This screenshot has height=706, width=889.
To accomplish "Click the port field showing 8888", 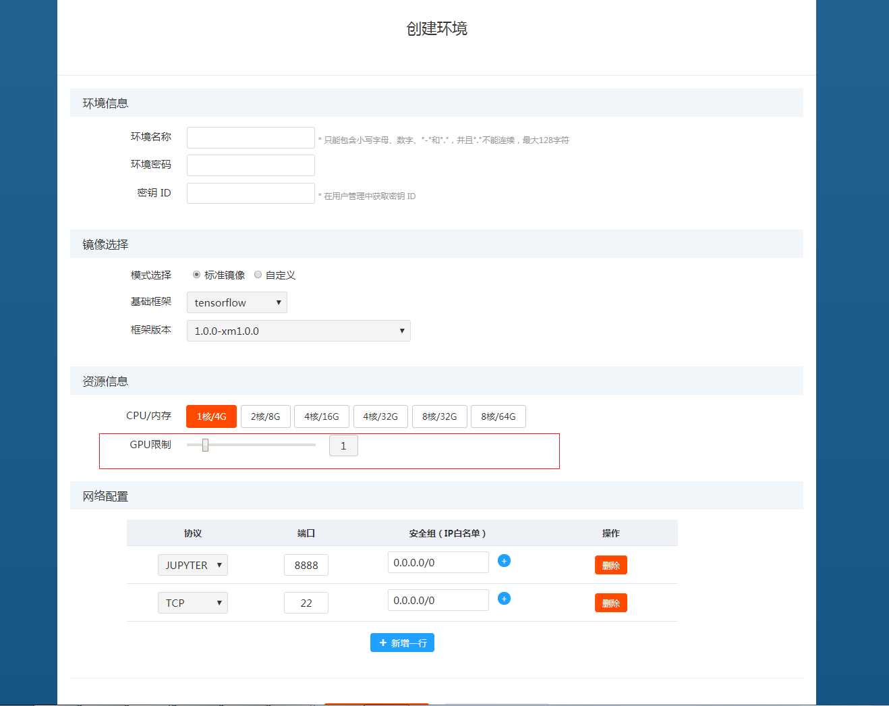I will pos(306,565).
